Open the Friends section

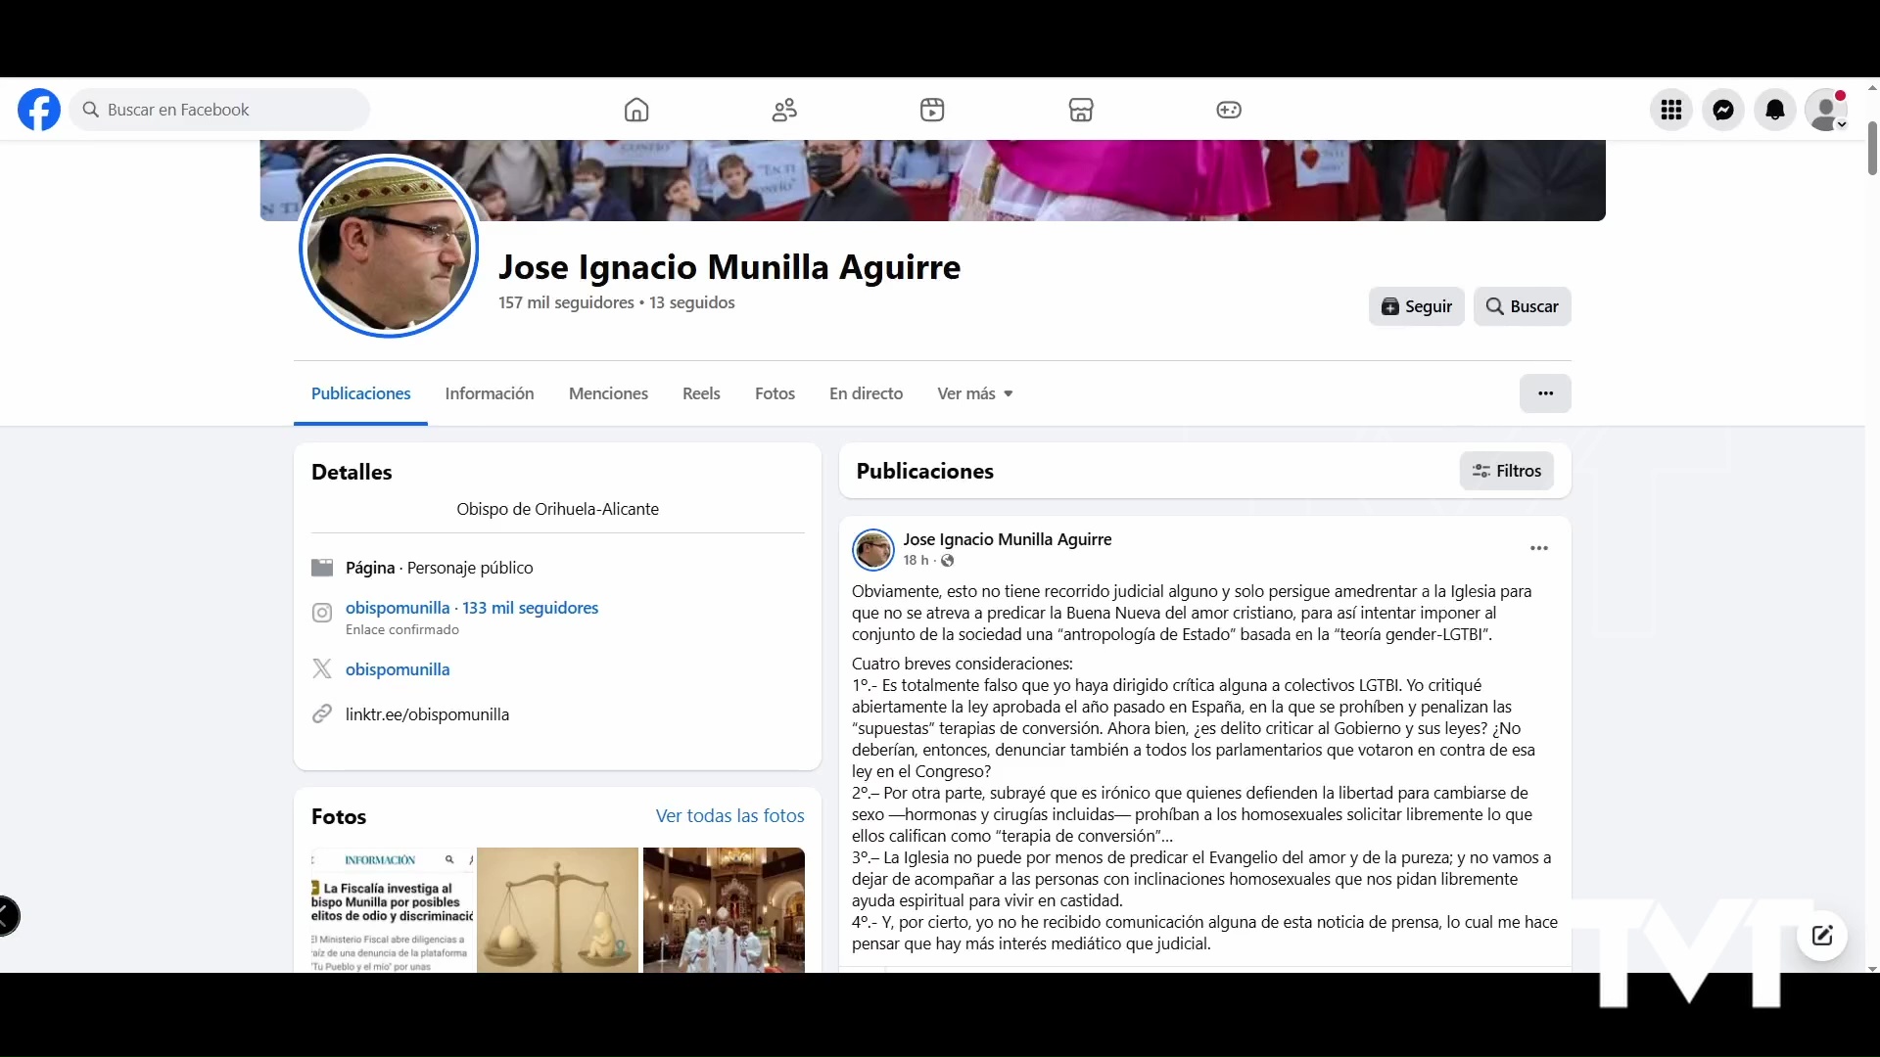pyautogui.click(x=784, y=110)
